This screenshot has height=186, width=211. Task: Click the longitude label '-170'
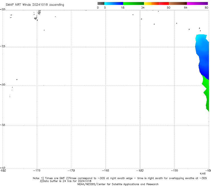click(71, 171)
